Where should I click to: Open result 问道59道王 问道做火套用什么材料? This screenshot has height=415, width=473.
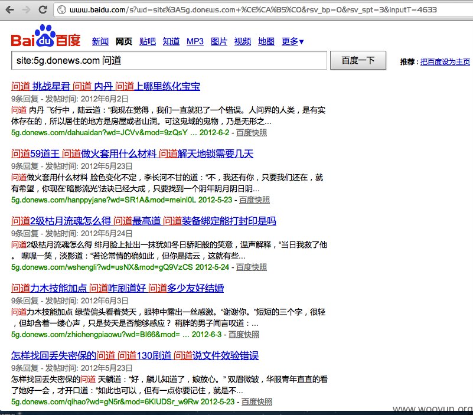click(132, 153)
